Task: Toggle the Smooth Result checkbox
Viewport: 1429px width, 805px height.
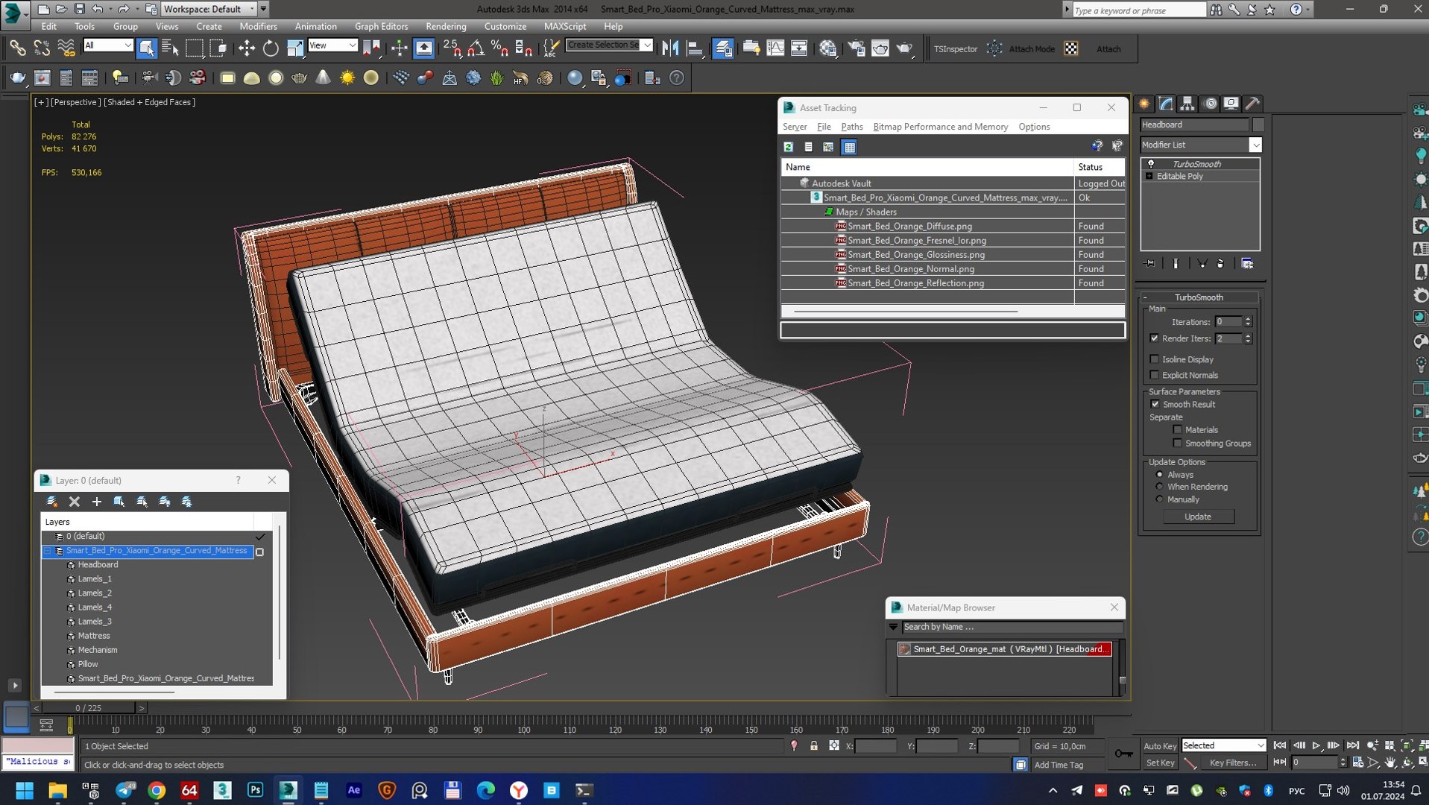Action: [x=1155, y=404]
